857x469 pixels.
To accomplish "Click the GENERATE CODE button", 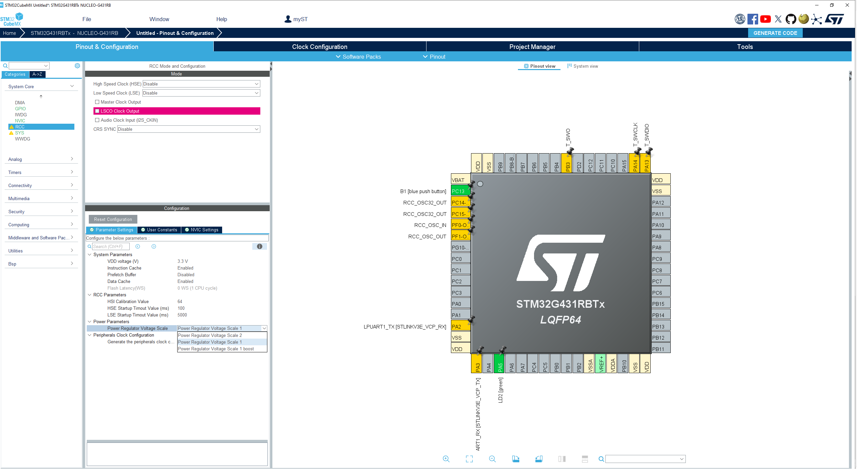I will click(775, 33).
